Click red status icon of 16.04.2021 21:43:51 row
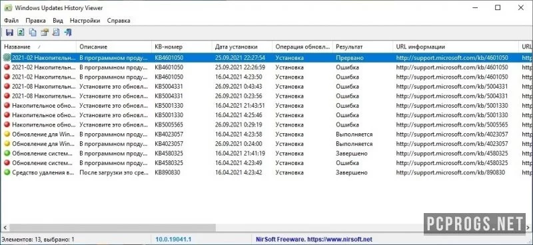This screenshot has height=245, width=533. tap(7, 106)
